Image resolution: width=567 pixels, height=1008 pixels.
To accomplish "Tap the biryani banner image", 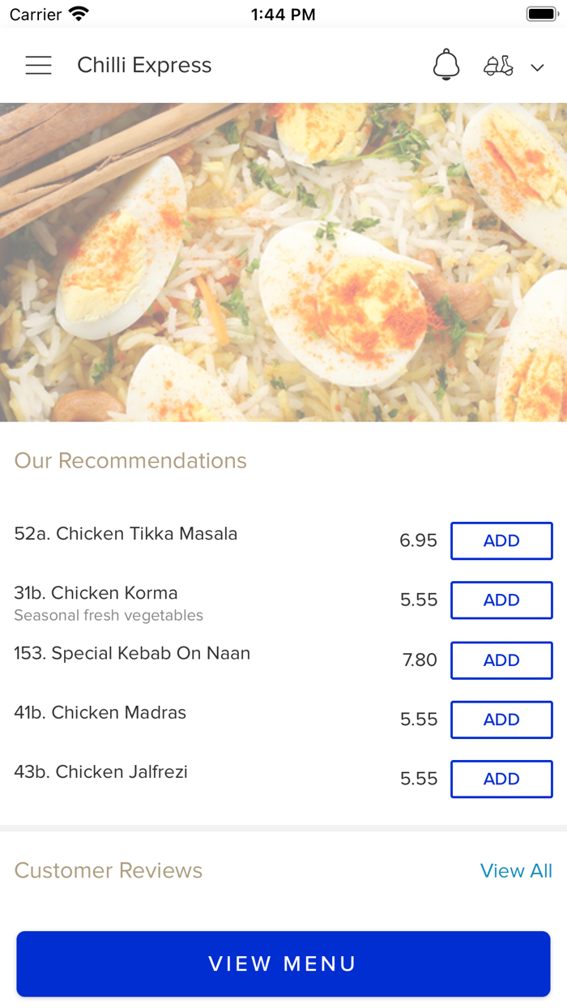I will (x=283, y=262).
